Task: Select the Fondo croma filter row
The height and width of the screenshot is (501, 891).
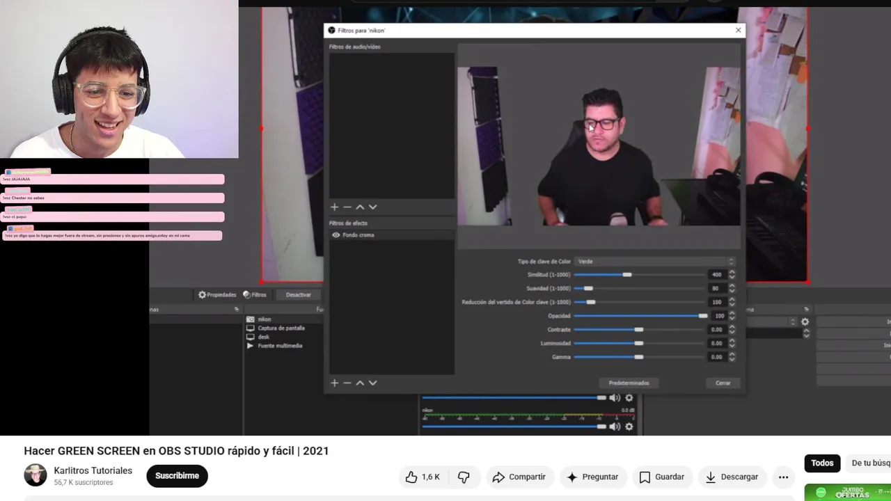Action: pos(392,235)
